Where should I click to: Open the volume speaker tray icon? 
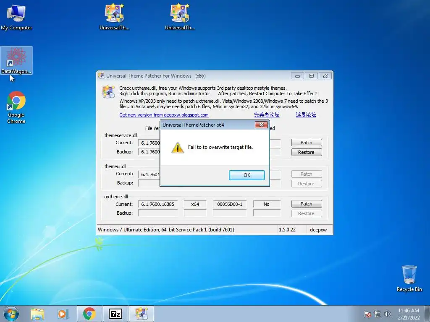tap(387, 314)
